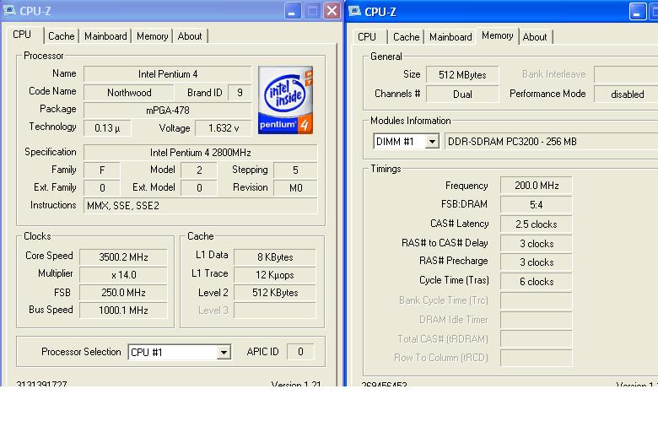Switch to Cache tab in left CPU-Z window
The height and width of the screenshot is (432, 658).
62,36
